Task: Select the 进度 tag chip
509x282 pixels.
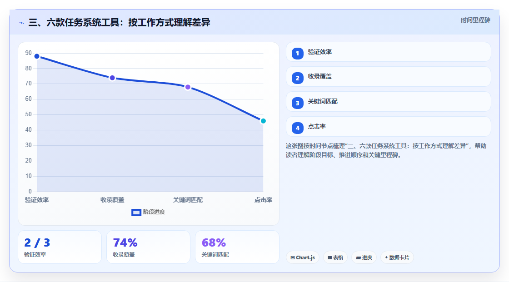Action: tap(364, 257)
